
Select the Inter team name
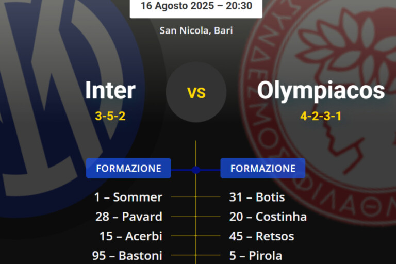point(110,90)
